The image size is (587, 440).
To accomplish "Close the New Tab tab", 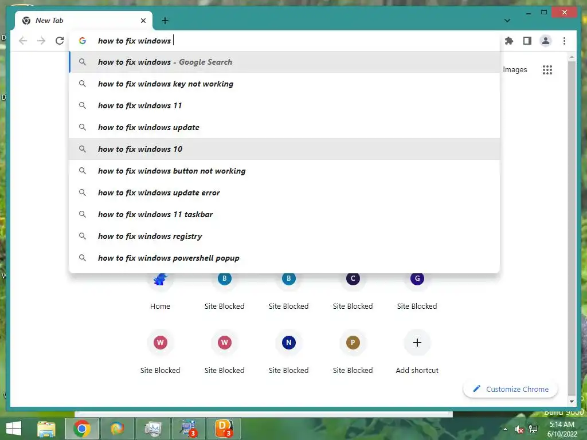I will (x=143, y=21).
